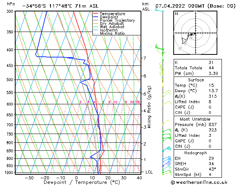
Task: Click the 3 km altitude tick label
Action: pyautogui.click(x=145, y=127)
